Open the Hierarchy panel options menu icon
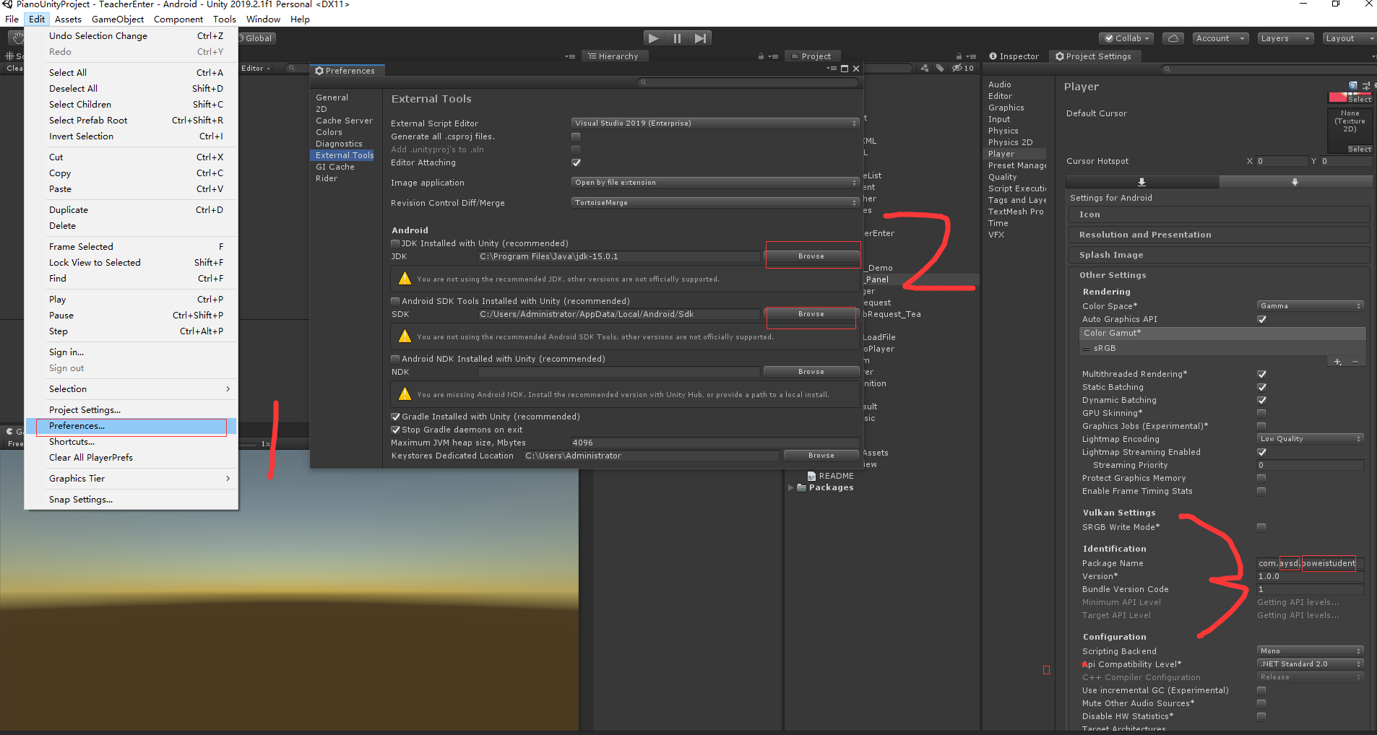 click(x=774, y=56)
